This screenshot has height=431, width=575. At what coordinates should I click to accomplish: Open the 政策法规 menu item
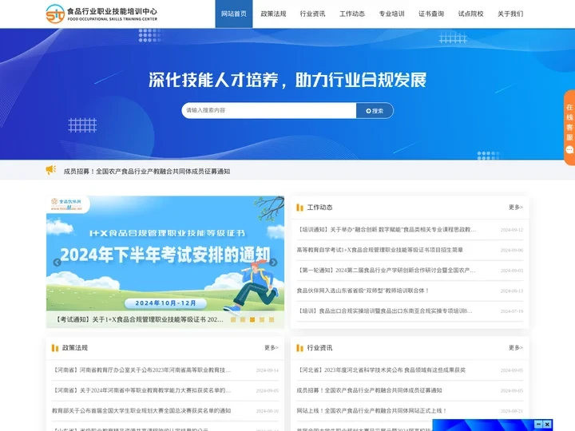273,14
